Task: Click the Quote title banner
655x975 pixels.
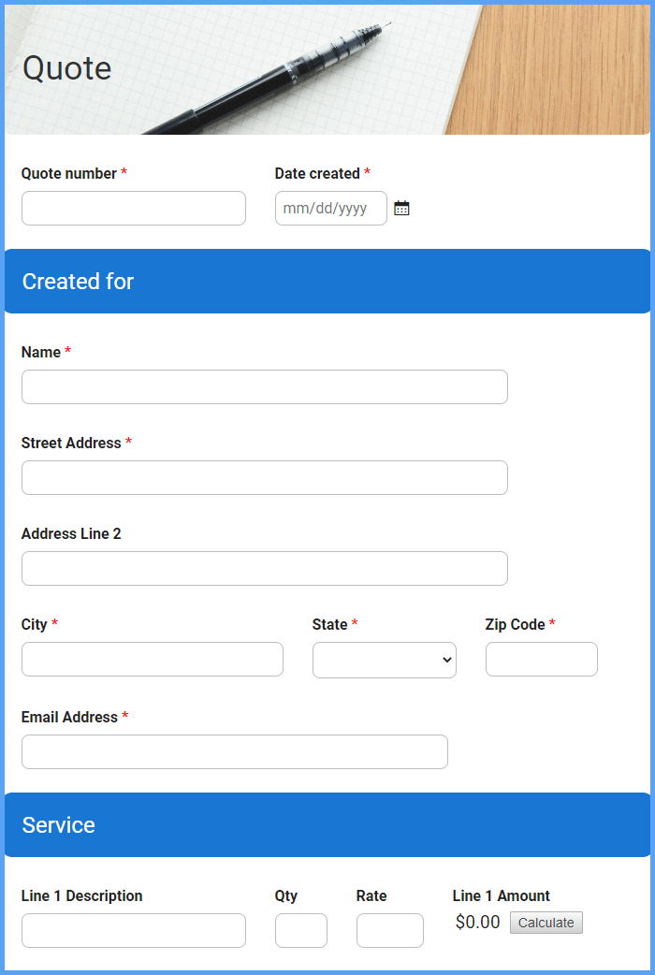Action: click(66, 67)
